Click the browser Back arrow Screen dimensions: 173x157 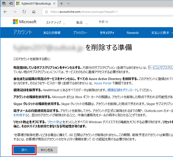click(x=5, y=12)
